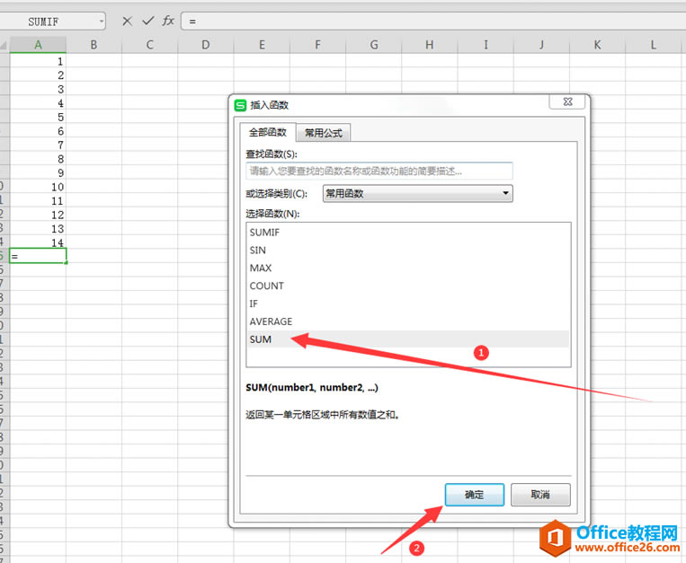Screen dimensions: 686x563
Task: Select AVERAGE in the function list
Action: (x=408, y=321)
